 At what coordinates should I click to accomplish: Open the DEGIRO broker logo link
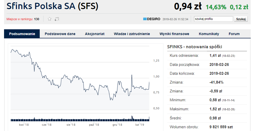pyautogui.click(x=152, y=19)
